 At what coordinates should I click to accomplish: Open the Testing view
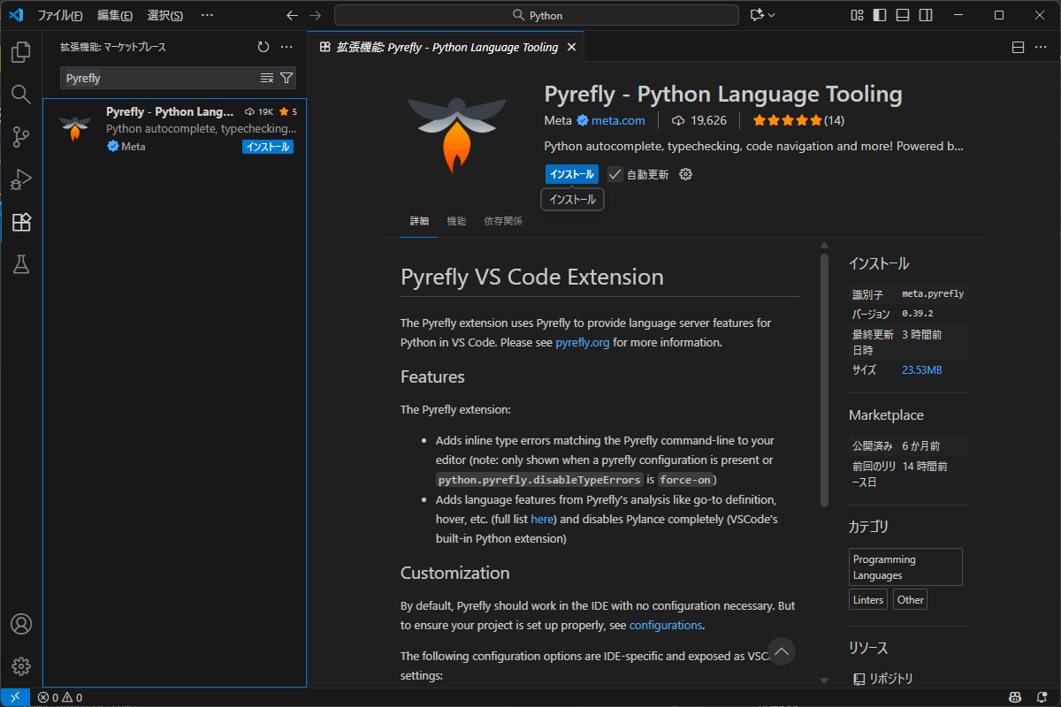20,264
